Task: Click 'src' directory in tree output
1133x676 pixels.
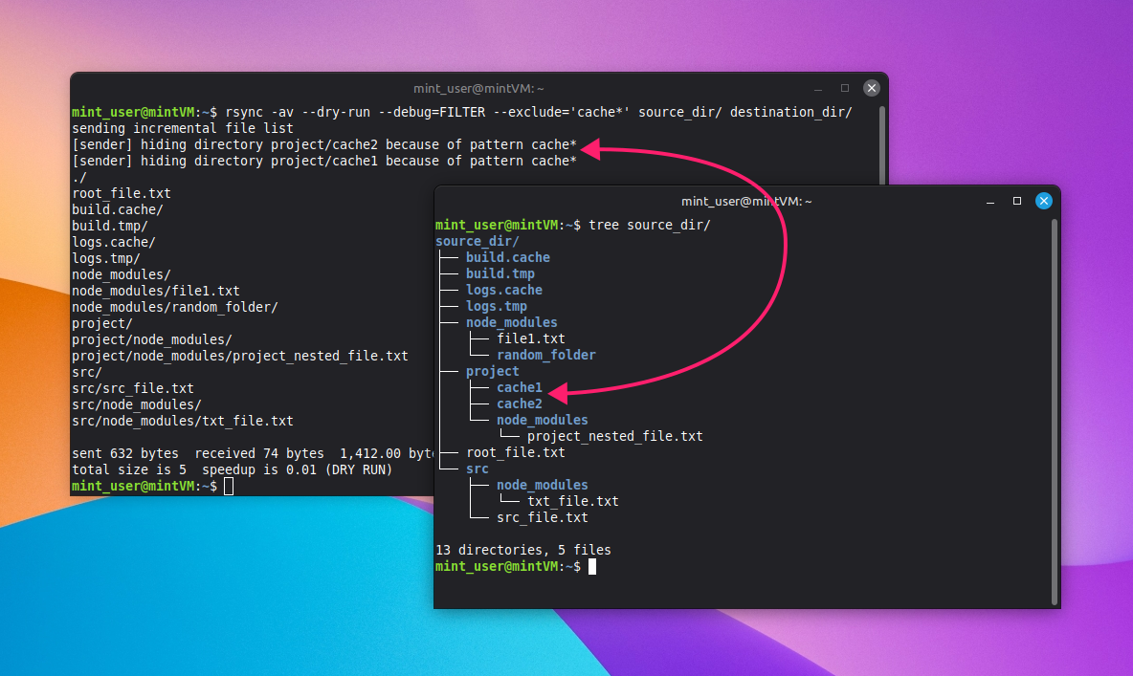Action: click(x=477, y=469)
